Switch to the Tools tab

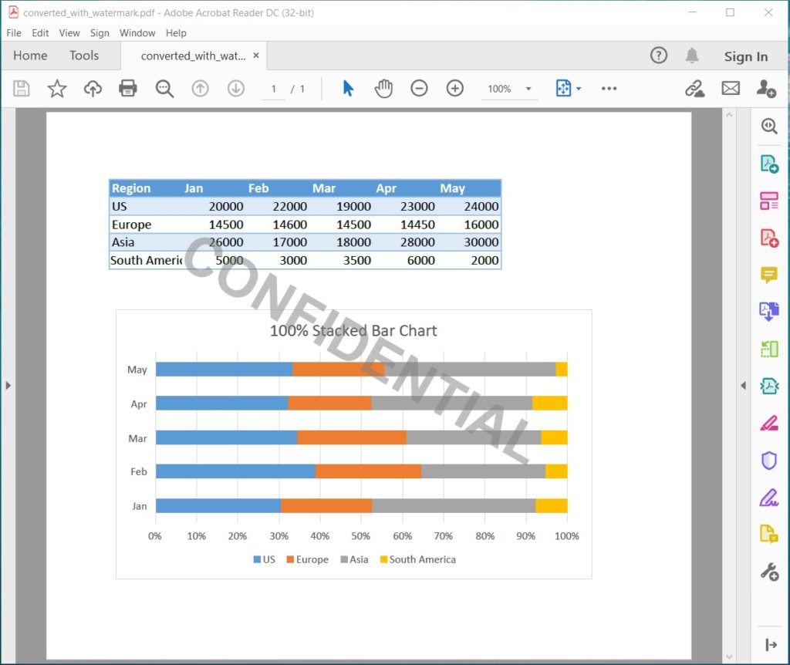[84, 56]
